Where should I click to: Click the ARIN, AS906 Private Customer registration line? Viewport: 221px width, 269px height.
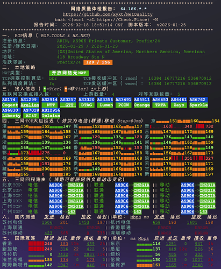tap(108, 41)
